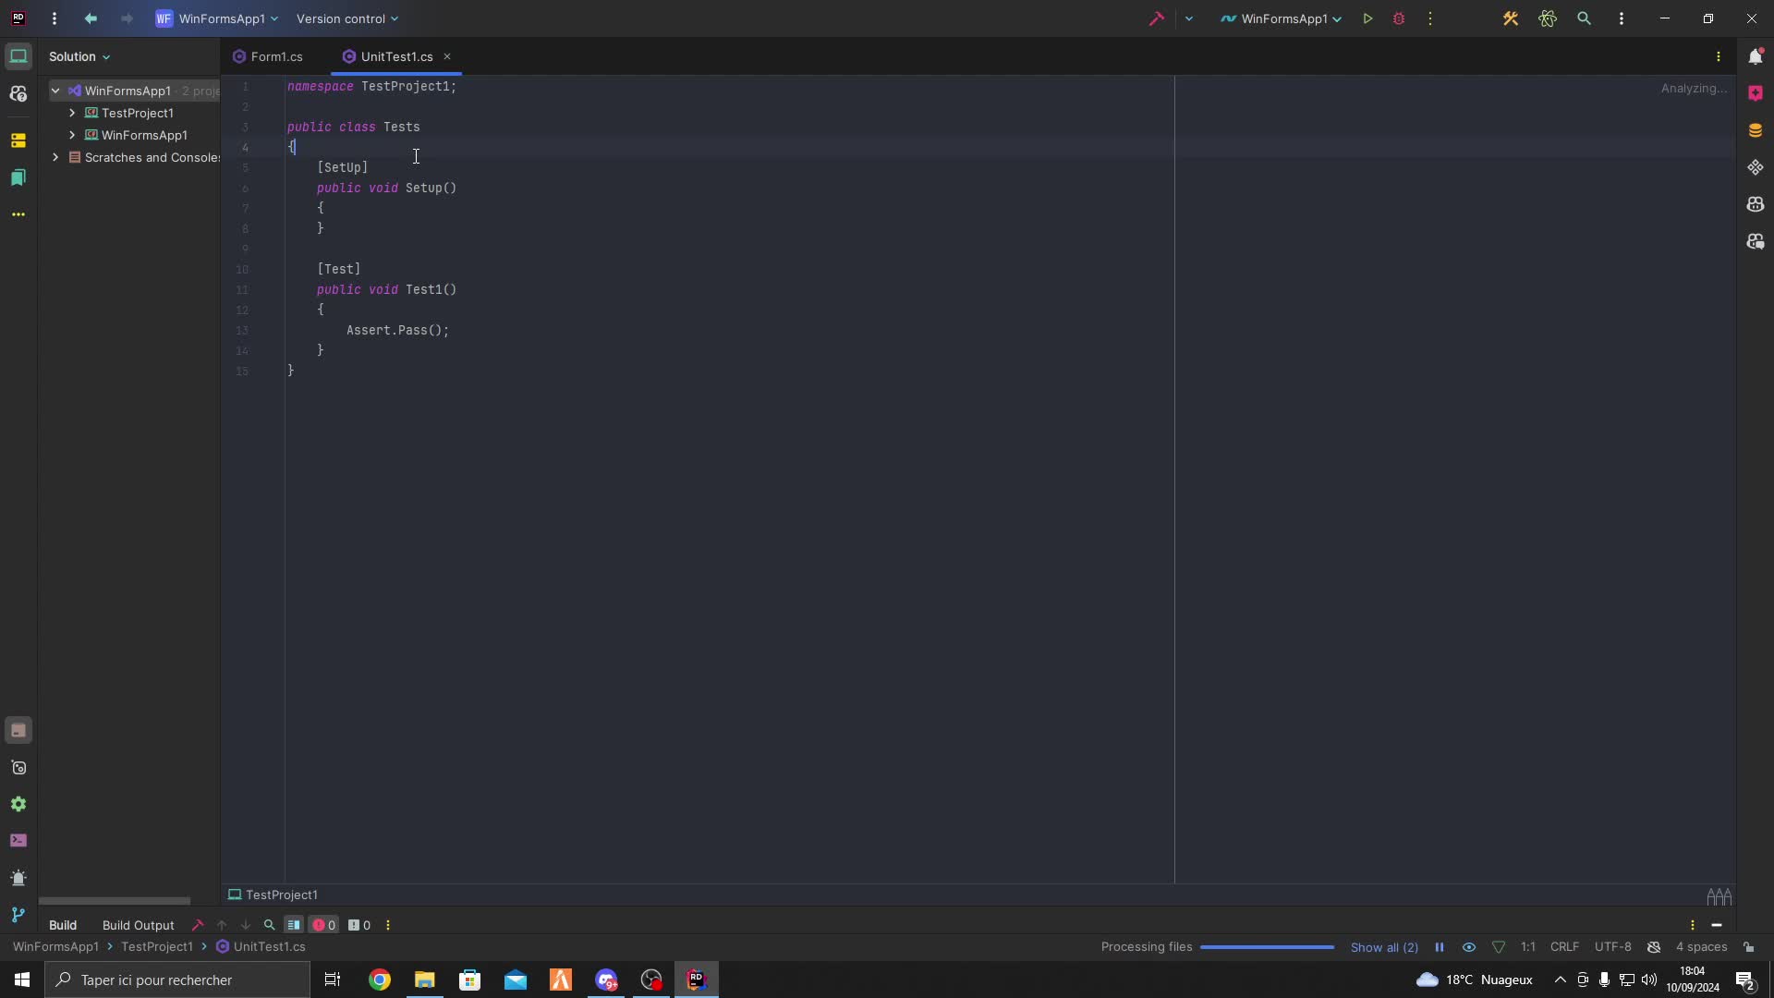Toggle the file read-only lock icon
Image resolution: width=1774 pixels, height=998 pixels.
[1749, 947]
